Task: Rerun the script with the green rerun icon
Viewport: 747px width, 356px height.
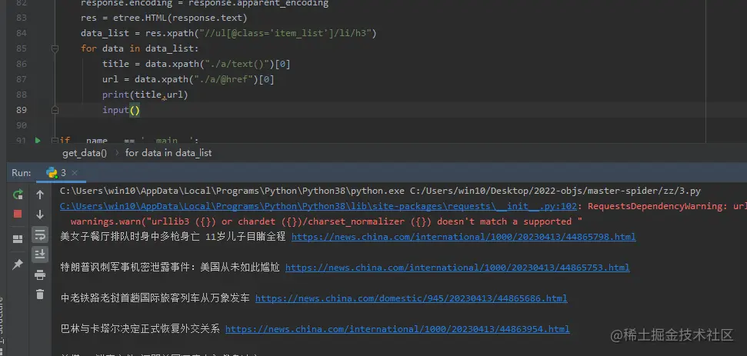Action: (18, 195)
